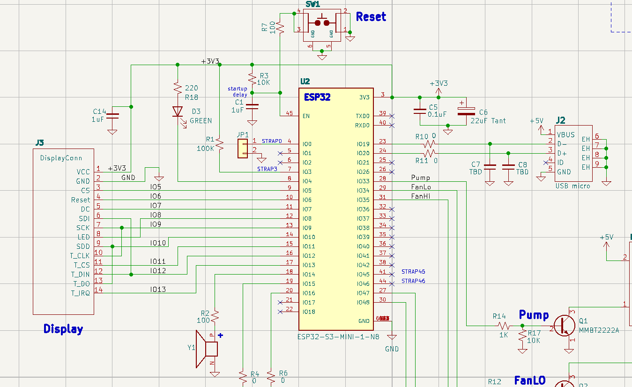632x387 pixels.
Task: Click the GND net label near J3 pin 2
Action: click(128, 178)
